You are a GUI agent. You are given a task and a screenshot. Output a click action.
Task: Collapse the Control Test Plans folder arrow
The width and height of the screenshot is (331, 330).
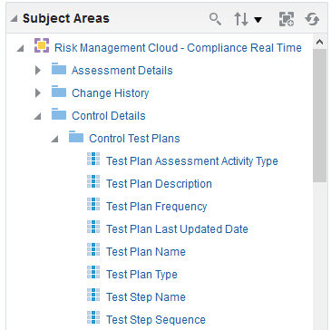click(54, 139)
